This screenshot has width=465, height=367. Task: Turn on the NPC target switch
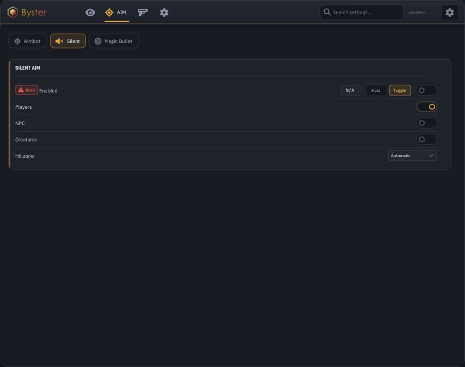click(426, 123)
